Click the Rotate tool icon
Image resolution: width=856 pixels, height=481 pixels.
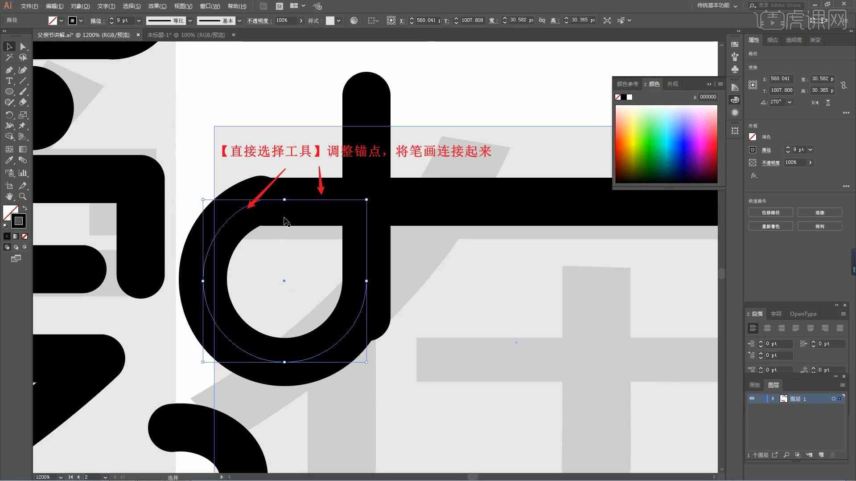pos(8,114)
